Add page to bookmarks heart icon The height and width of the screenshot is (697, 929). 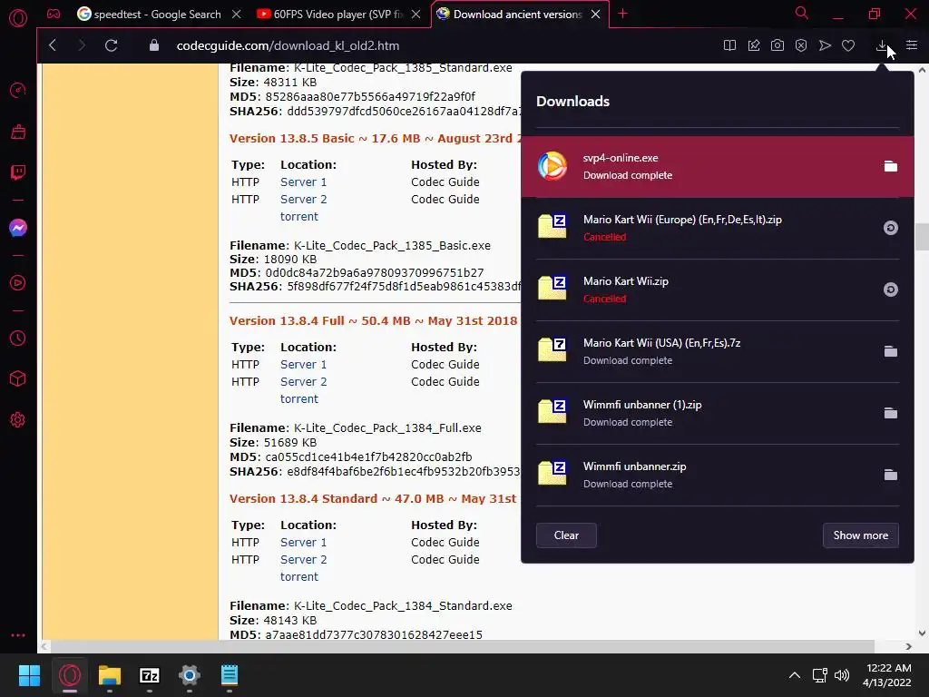coord(848,45)
